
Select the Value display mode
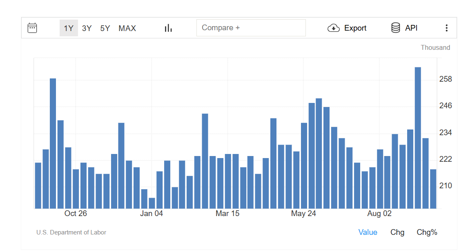click(x=368, y=232)
